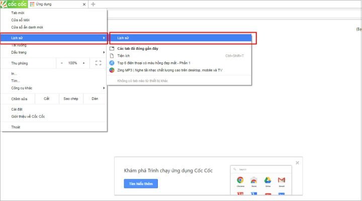Click the Thu phóng label

click(x=20, y=63)
